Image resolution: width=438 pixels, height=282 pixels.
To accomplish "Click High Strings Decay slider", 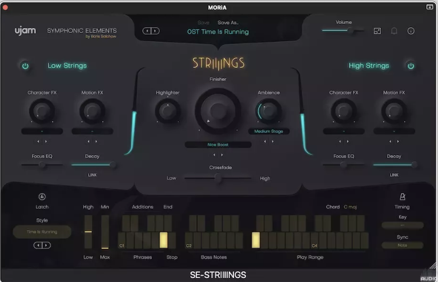I will click(395, 165).
